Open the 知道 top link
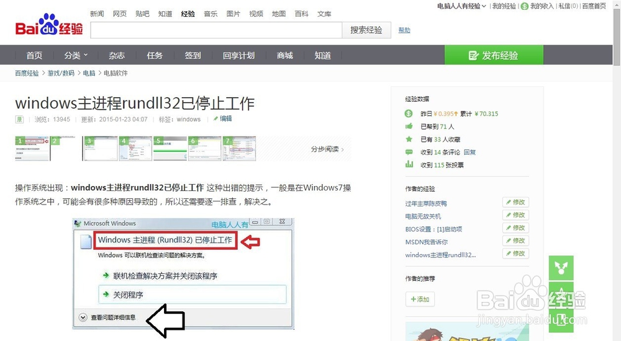The width and height of the screenshot is (621, 341). (165, 14)
